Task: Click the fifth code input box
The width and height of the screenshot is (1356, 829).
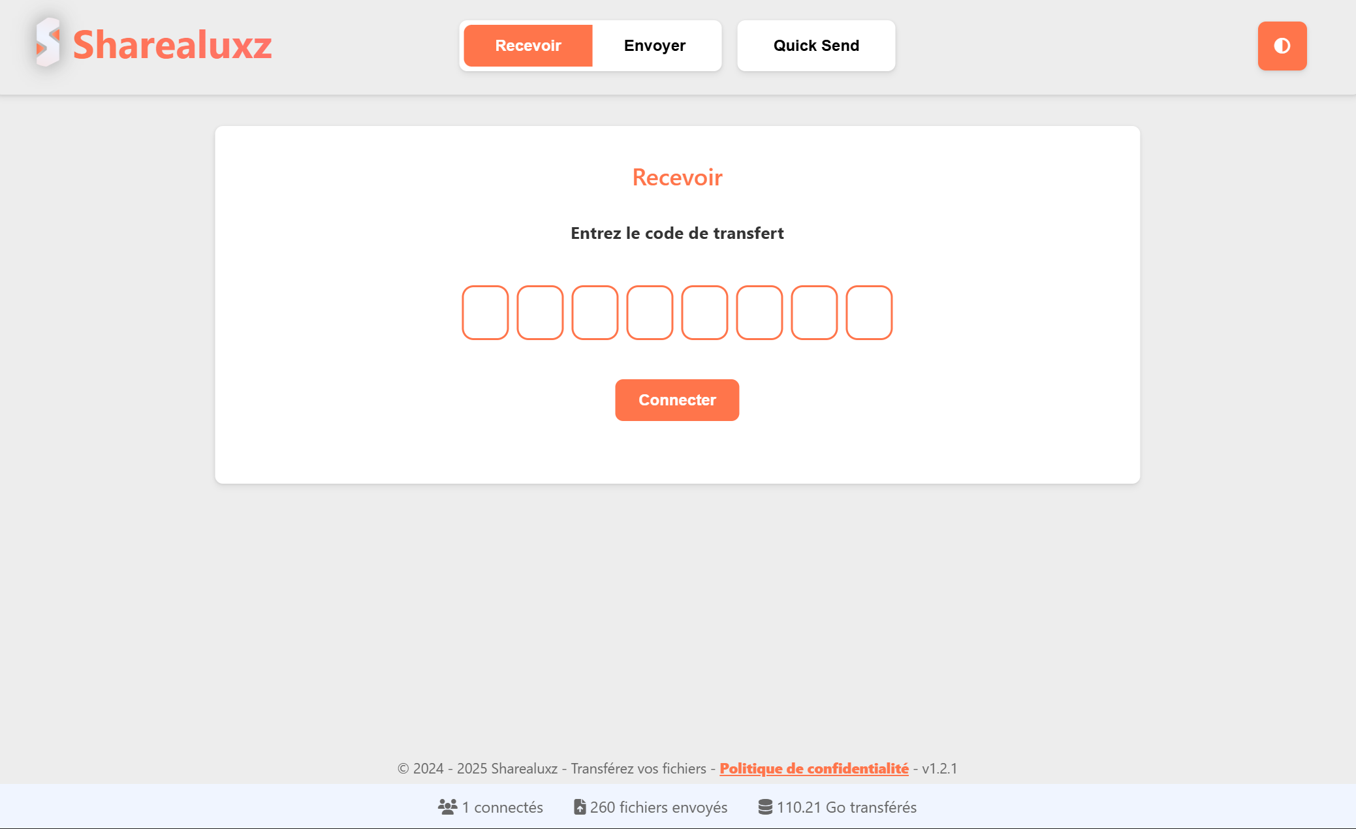Action: (x=704, y=313)
